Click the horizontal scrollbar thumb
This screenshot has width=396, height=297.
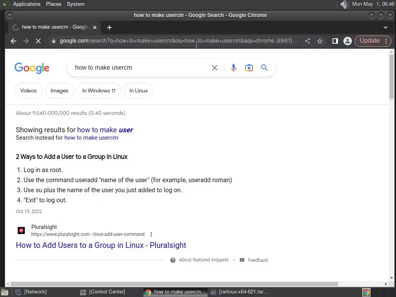point(174,284)
